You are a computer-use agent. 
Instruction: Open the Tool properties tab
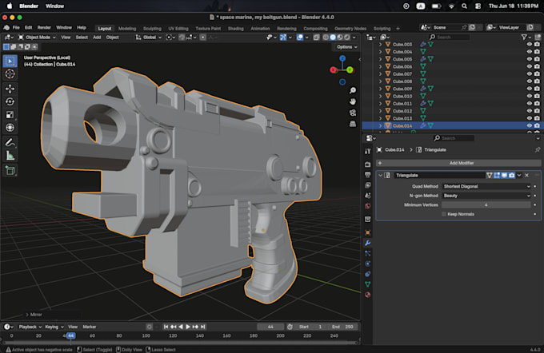click(x=368, y=152)
